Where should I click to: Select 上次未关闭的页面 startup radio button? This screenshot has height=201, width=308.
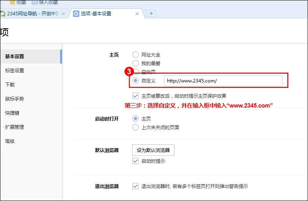coord(135,127)
